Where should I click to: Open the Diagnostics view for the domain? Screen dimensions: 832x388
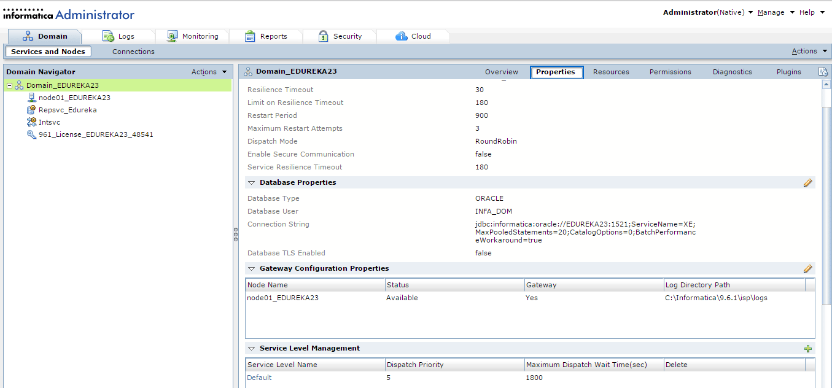tap(732, 72)
